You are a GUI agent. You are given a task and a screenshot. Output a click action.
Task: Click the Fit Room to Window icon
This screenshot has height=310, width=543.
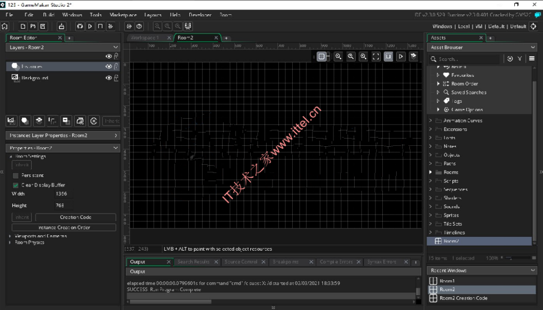coord(375,57)
